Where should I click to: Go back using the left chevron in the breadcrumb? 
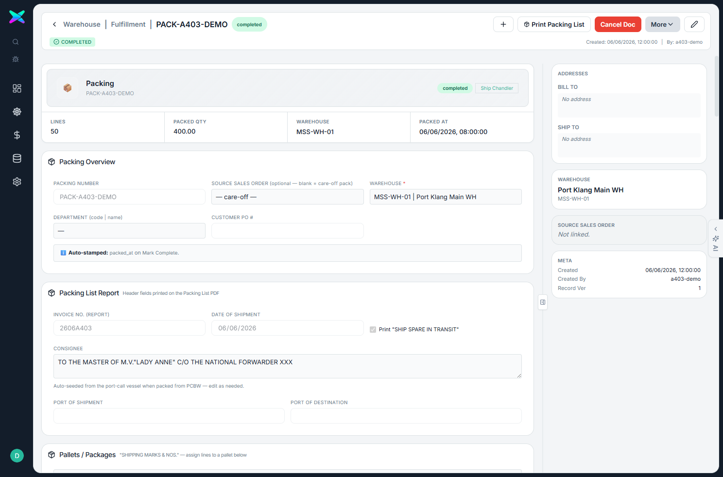(x=54, y=24)
